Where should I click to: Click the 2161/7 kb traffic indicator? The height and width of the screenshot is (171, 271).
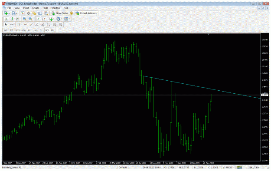point(253,168)
